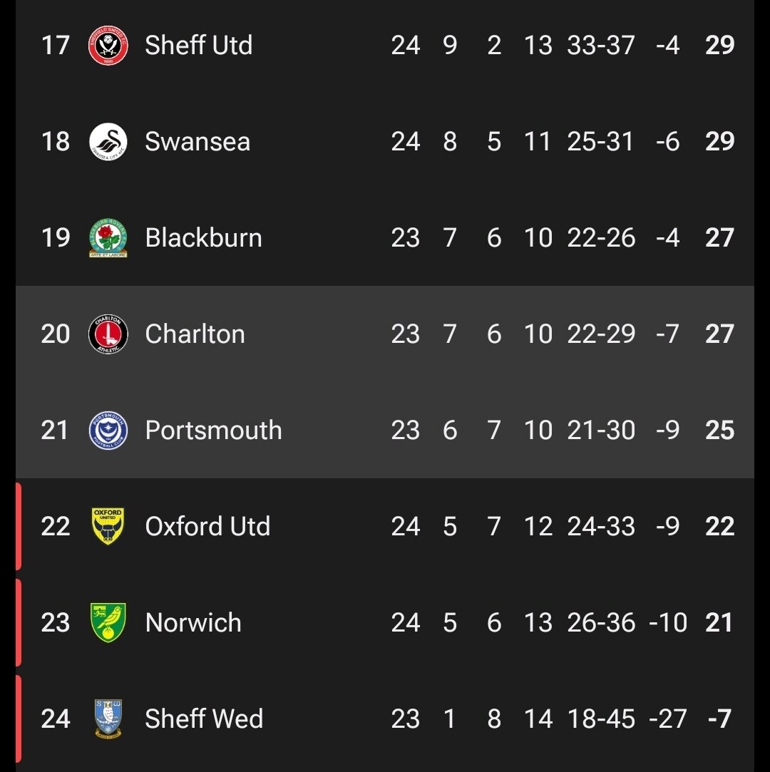
Task: Open the Sheff Wed team name
Action: (204, 719)
